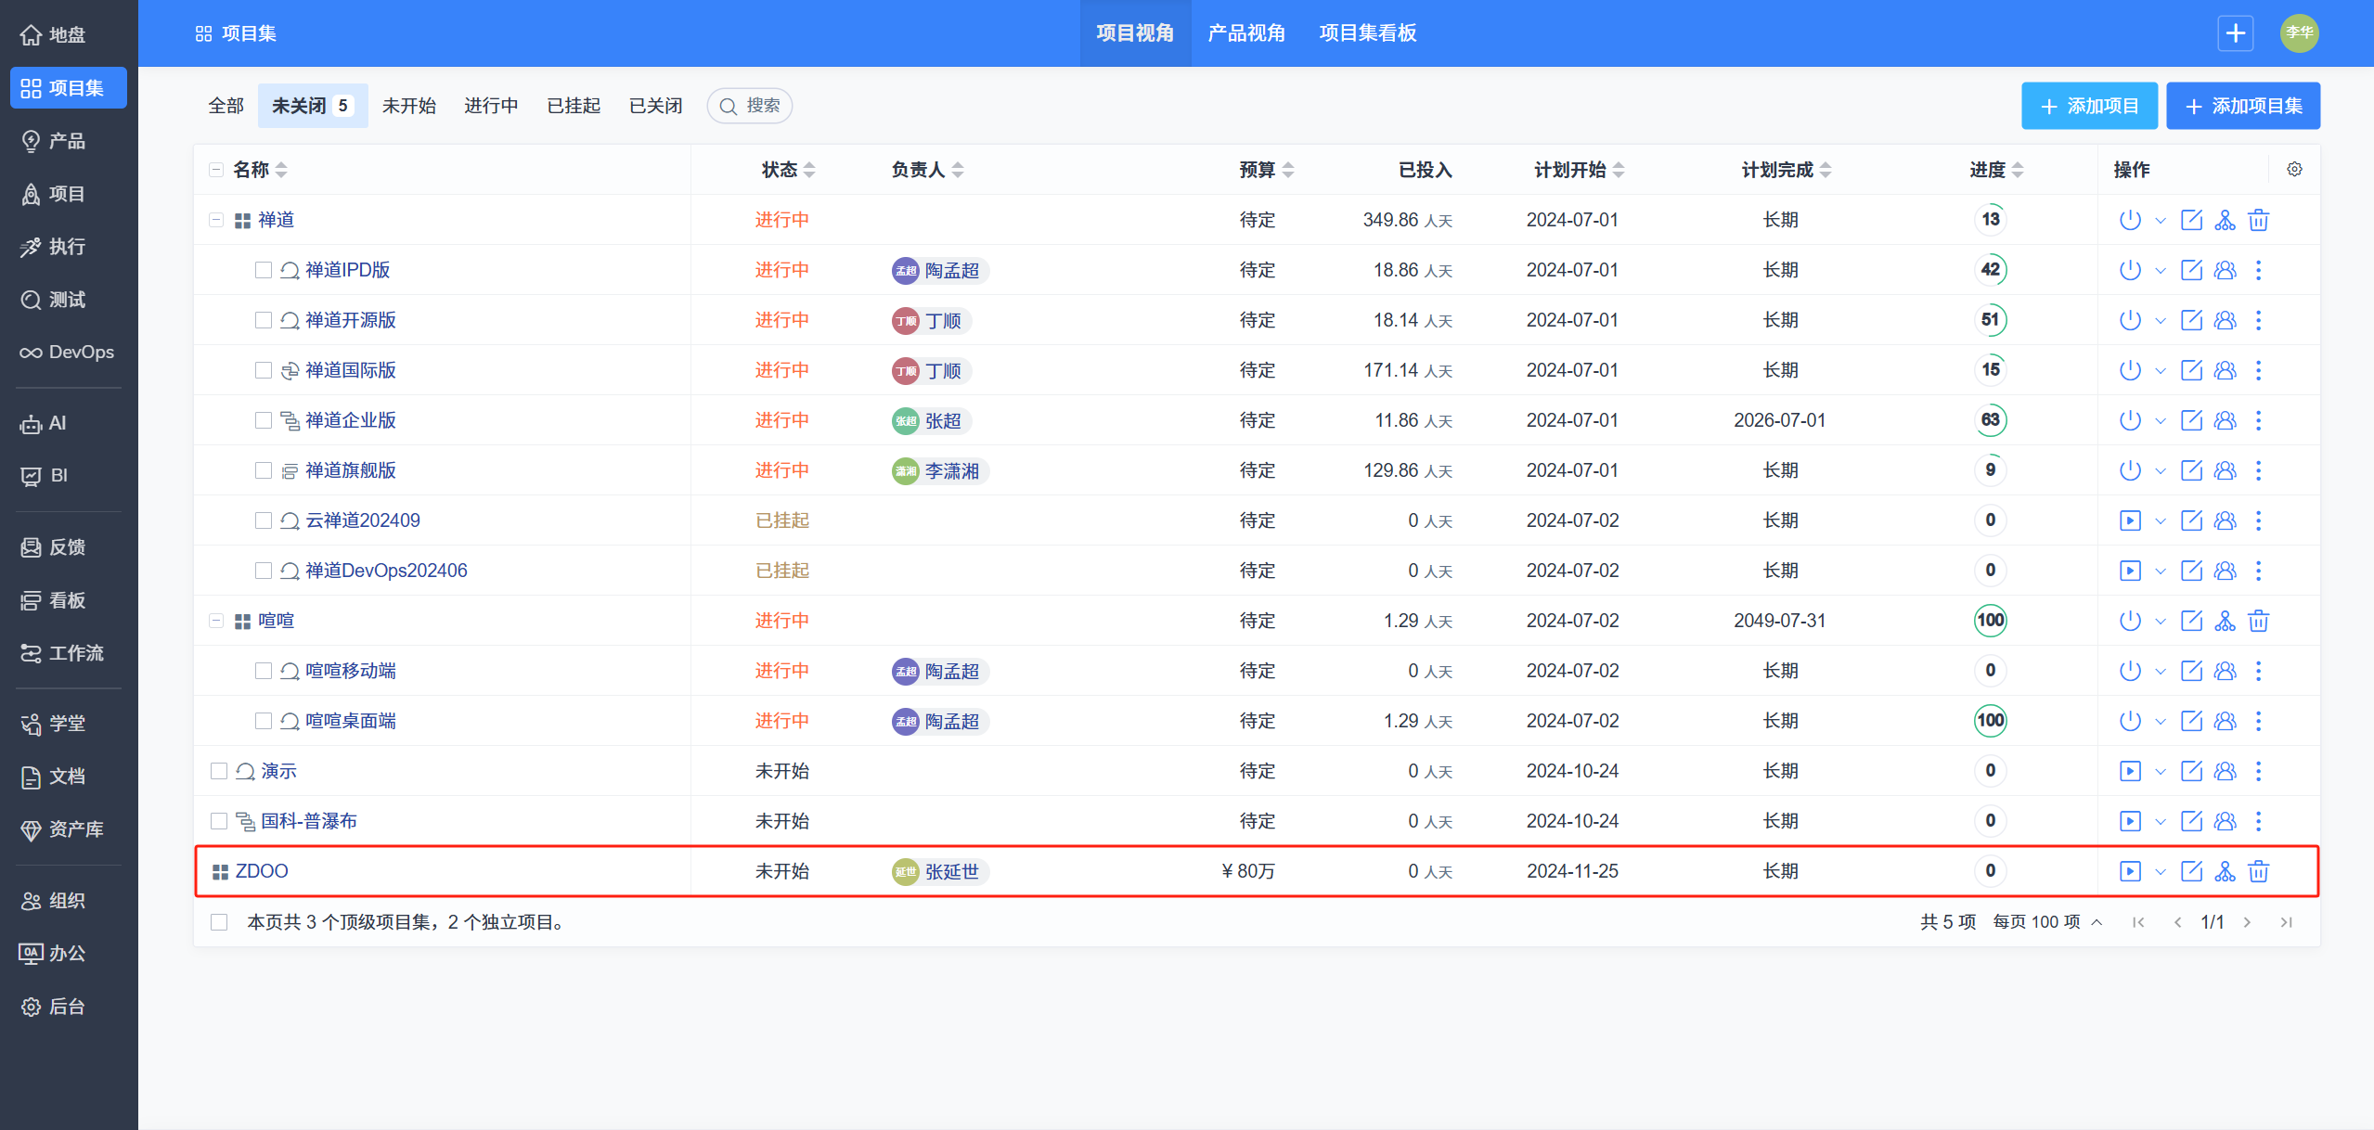Open DevOps in the left sidebar
The height and width of the screenshot is (1130, 2374).
point(67,353)
